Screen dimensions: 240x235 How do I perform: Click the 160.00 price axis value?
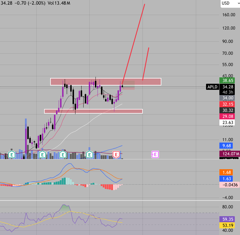229,15
